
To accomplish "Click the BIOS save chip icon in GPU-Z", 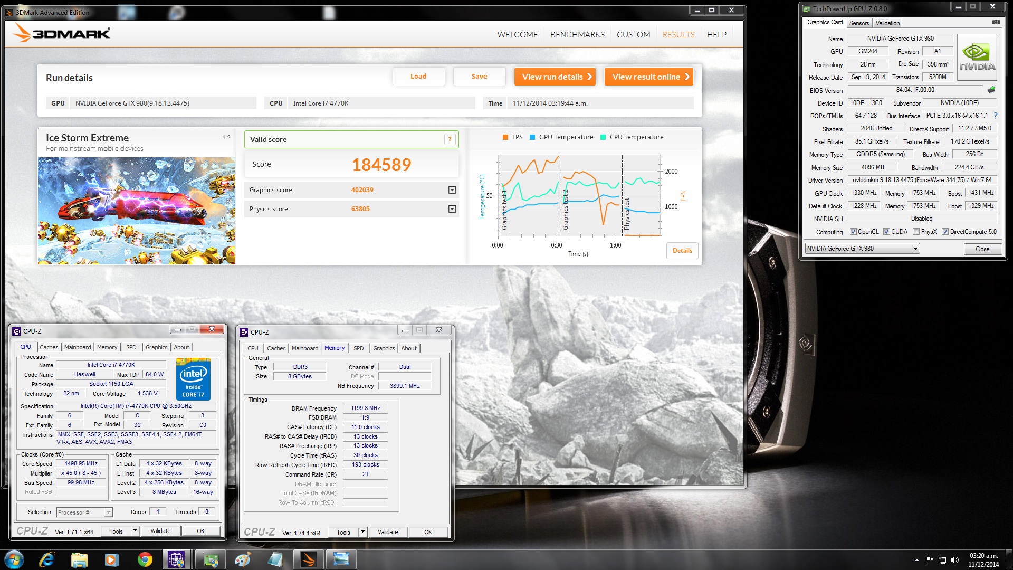I will (991, 90).
